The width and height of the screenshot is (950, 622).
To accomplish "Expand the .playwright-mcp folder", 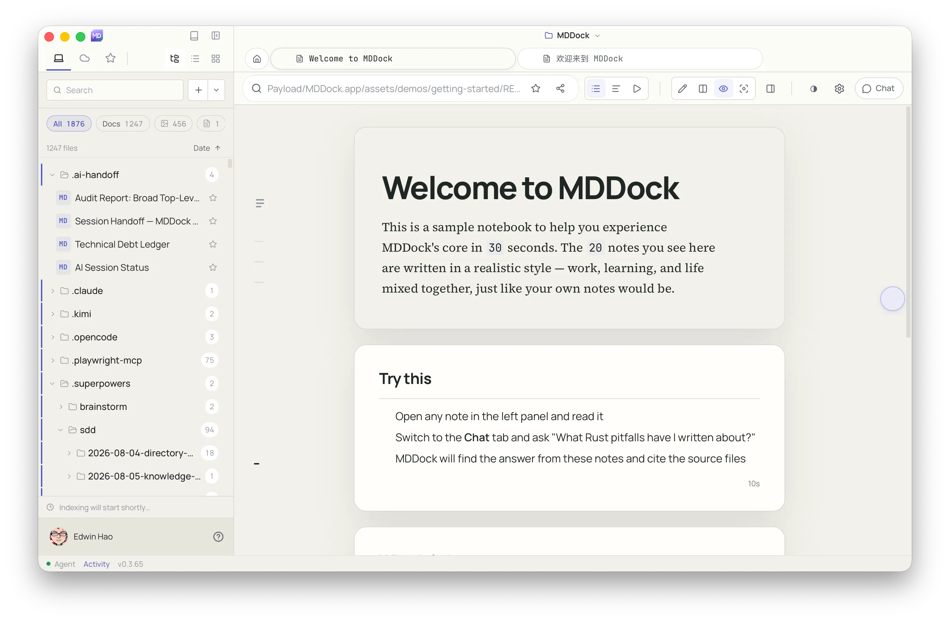I will 52,360.
